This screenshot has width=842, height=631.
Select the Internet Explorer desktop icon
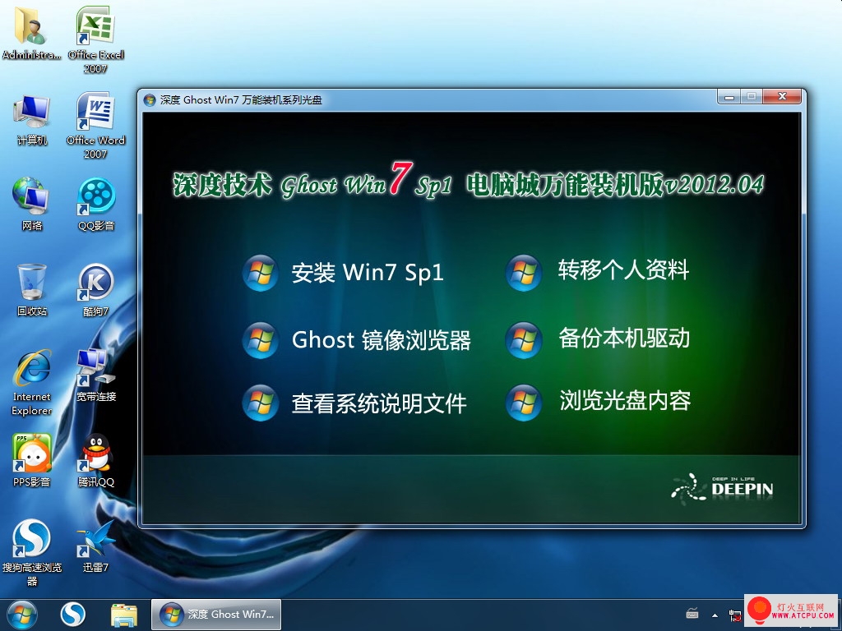(32, 383)
